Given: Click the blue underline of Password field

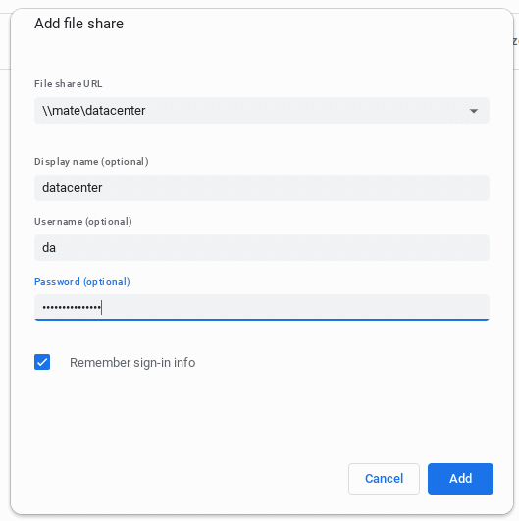Looking at the screenshot, I should pos(262,320).
